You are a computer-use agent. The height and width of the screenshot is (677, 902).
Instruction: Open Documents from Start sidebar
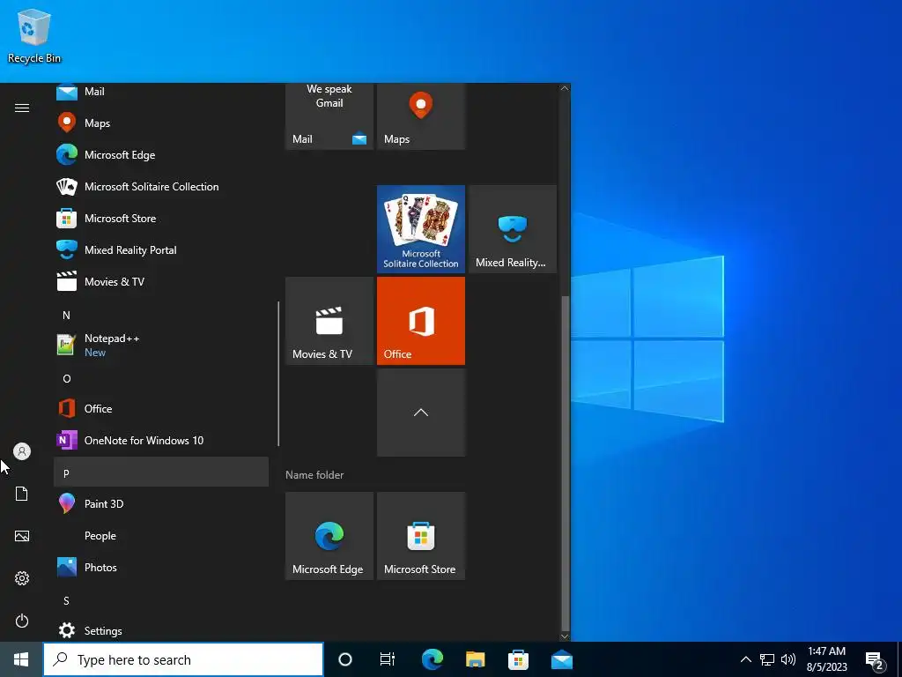click(x=22, y=494)
